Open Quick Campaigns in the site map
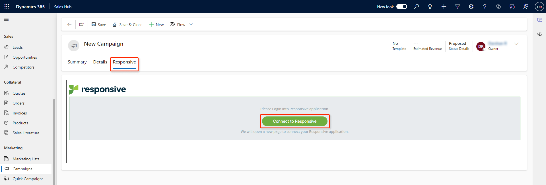The height and width of the screenshot is (185, 546). (28, 179)
